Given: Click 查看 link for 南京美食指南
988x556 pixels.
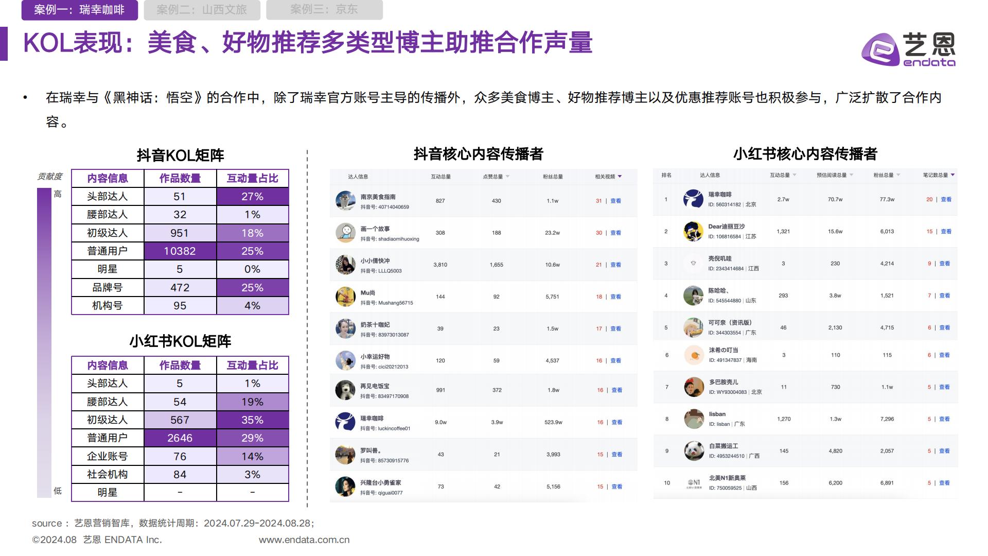Looking at the screenshot, I should pyautogui.click(x=615, y=201).
